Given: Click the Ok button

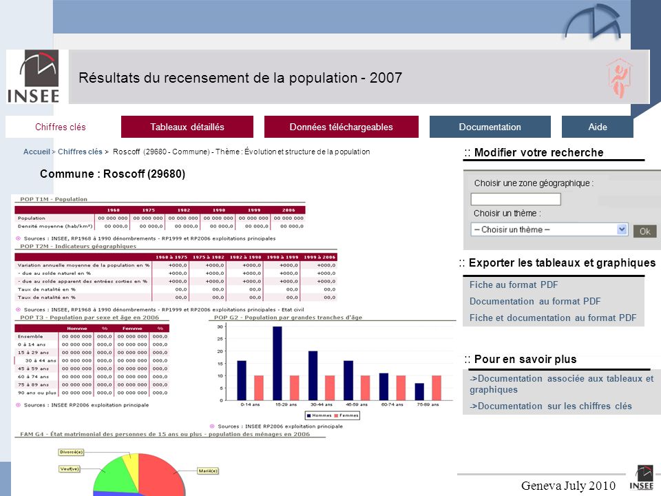Looking at the screenshot, I should (644, 231).
